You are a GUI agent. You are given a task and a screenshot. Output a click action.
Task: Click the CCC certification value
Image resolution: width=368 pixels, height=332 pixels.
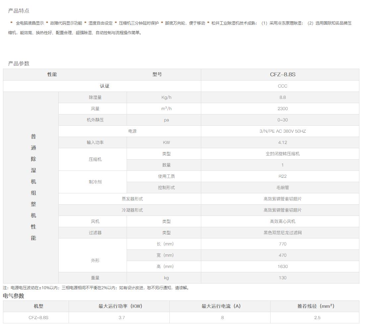[282, 86]
